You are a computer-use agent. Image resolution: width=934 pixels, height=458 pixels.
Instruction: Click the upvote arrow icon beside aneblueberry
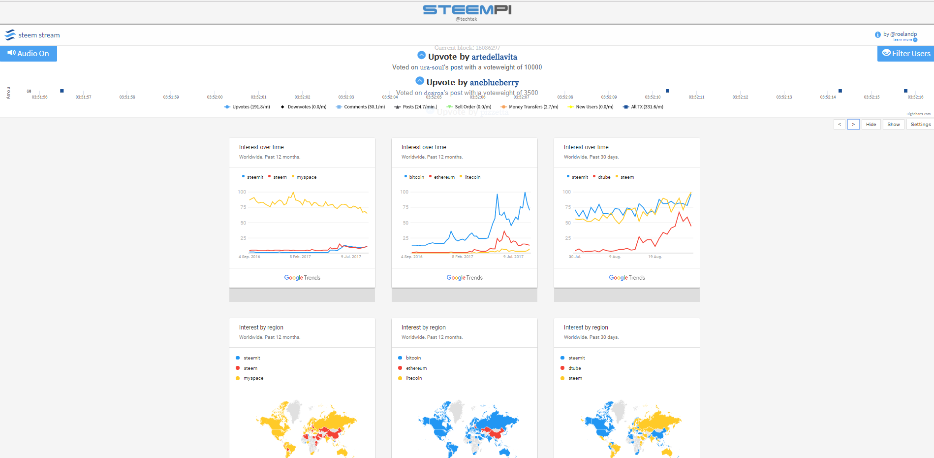(420, 81)
